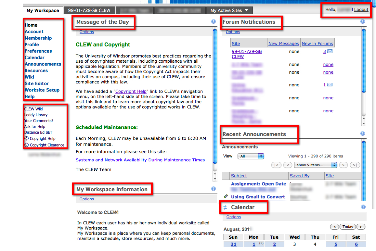The image size is (376, 251).
Task: Click copyright icon beside Copyright Clearance
Action: coord(27,145)
